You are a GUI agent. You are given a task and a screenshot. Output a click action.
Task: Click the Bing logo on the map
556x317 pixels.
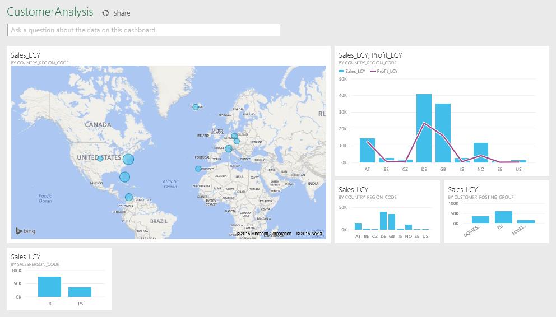[25, 231]
